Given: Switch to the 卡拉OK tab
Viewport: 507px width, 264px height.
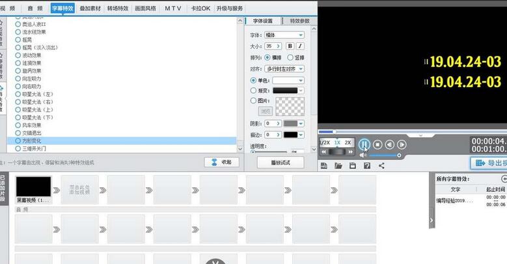Looking at the screenshot, I should click(200, 8).
